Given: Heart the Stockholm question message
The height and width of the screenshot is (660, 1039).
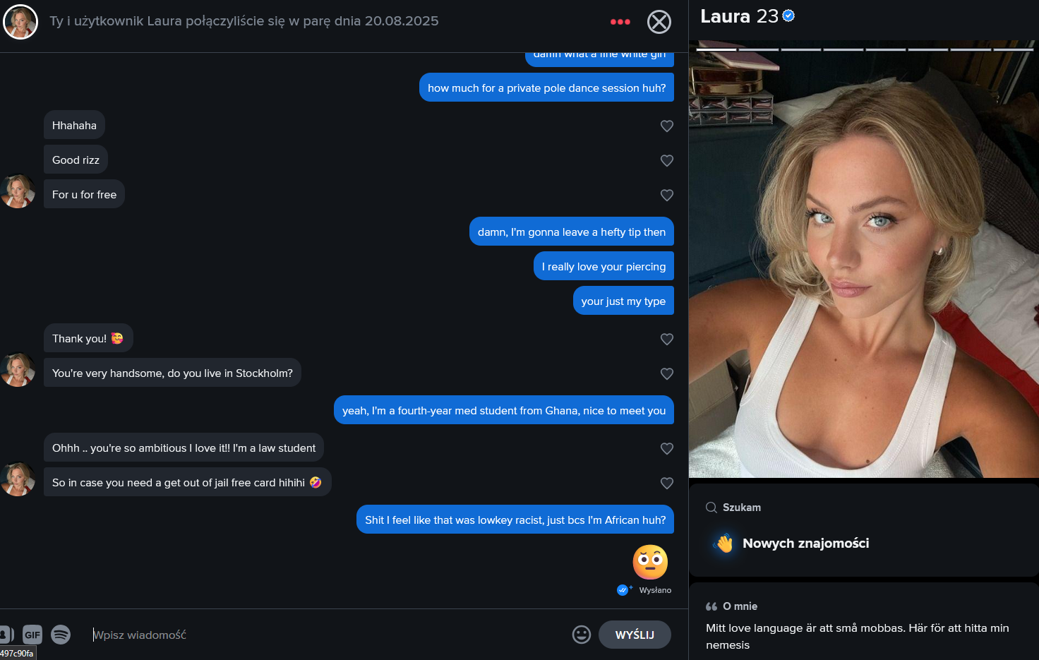Looking at the screenshot, I should coord(666,373).
